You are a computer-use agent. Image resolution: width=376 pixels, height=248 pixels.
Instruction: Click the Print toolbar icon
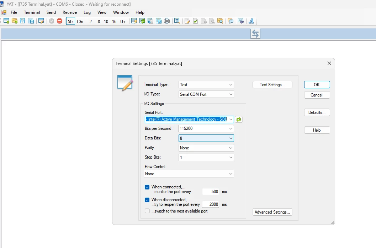pyautogui.click(x=167, y=21)
